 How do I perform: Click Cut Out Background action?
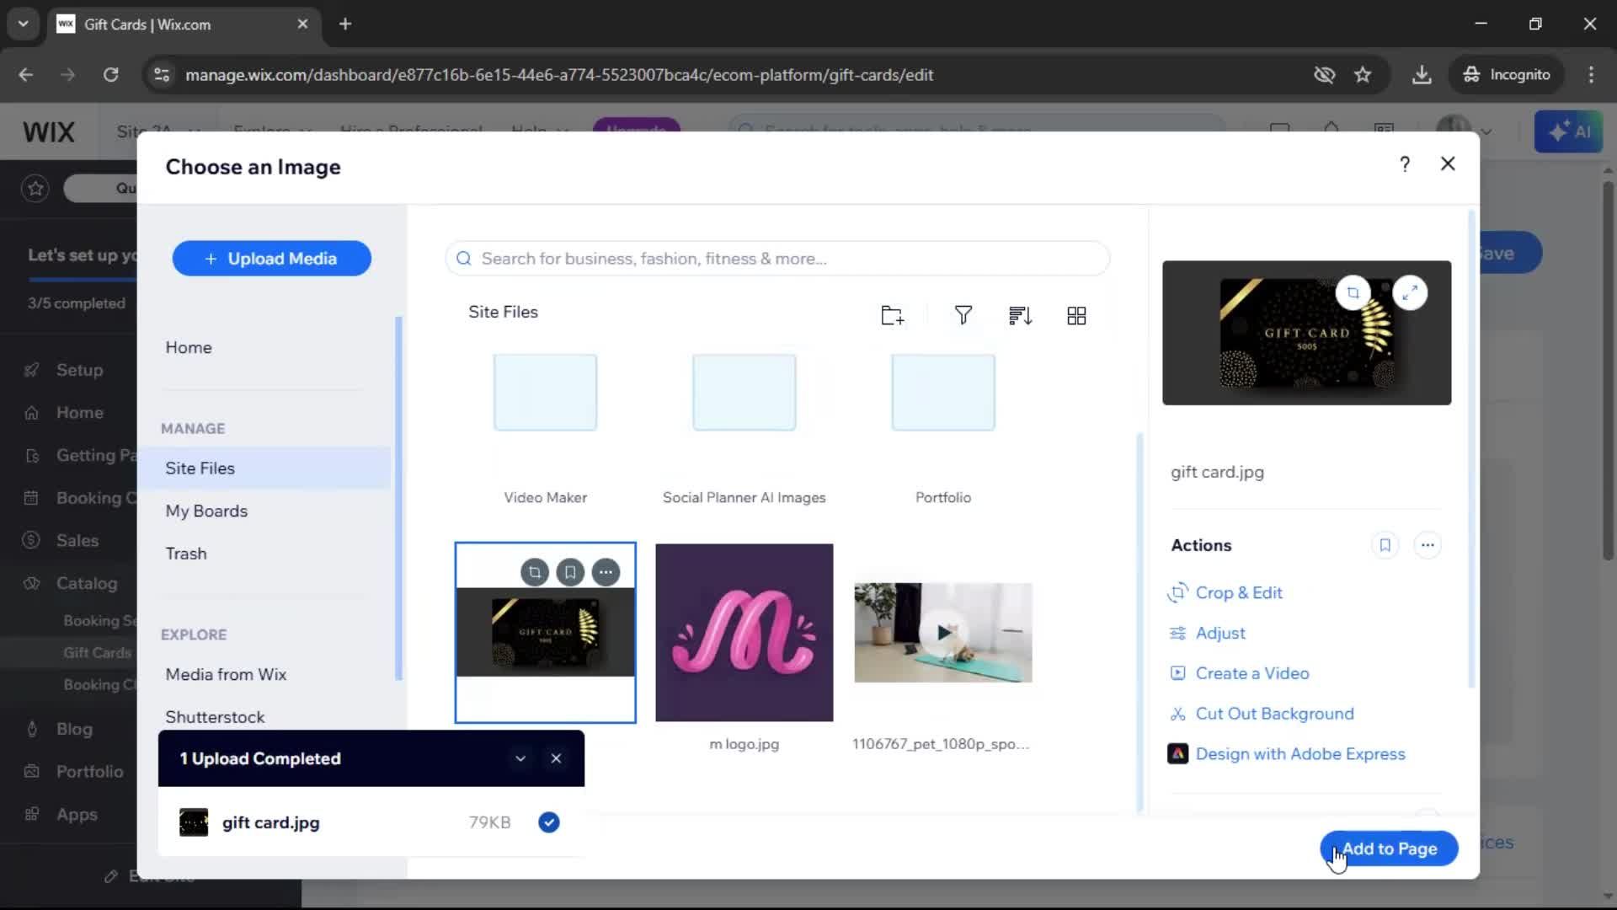(x=1262, y=714)
